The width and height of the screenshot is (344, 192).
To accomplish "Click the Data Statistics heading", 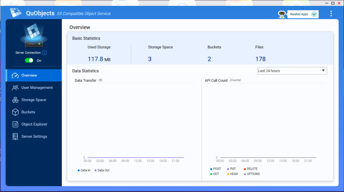I will pyautogui.click(x=86, y=71).
